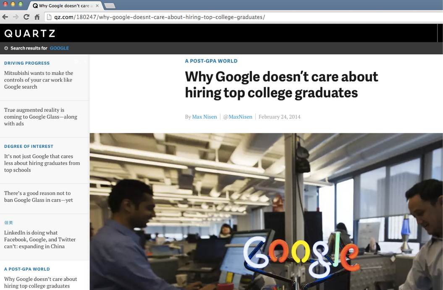Viewport: 443px width, 290px height.
Task: Maximize the browser with the green button
Action: click(x=20, y=4)
